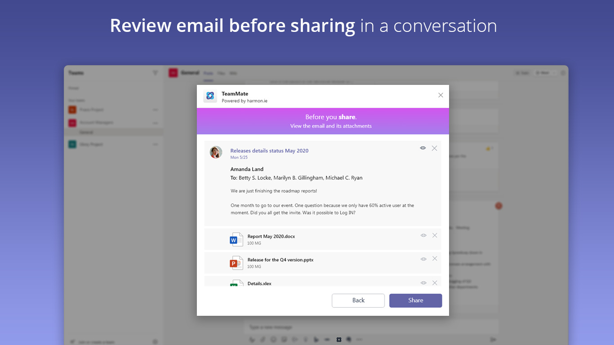Click the Word icon of Report May 2020.docx
The width and height of the screenshot is (614, 345).
coord(236,239)
